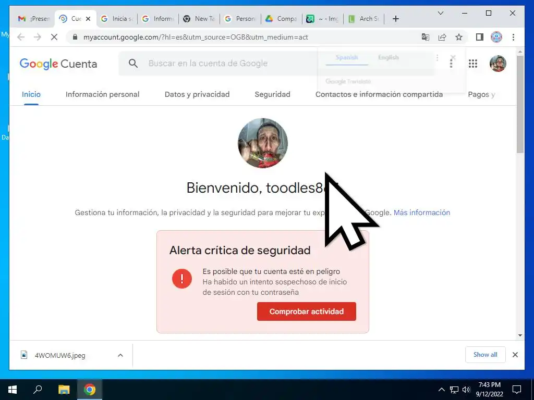The height and width of the screenshot is (400, 534).
Task: Toggle the browser side panel
Action: tap(480, 37)
